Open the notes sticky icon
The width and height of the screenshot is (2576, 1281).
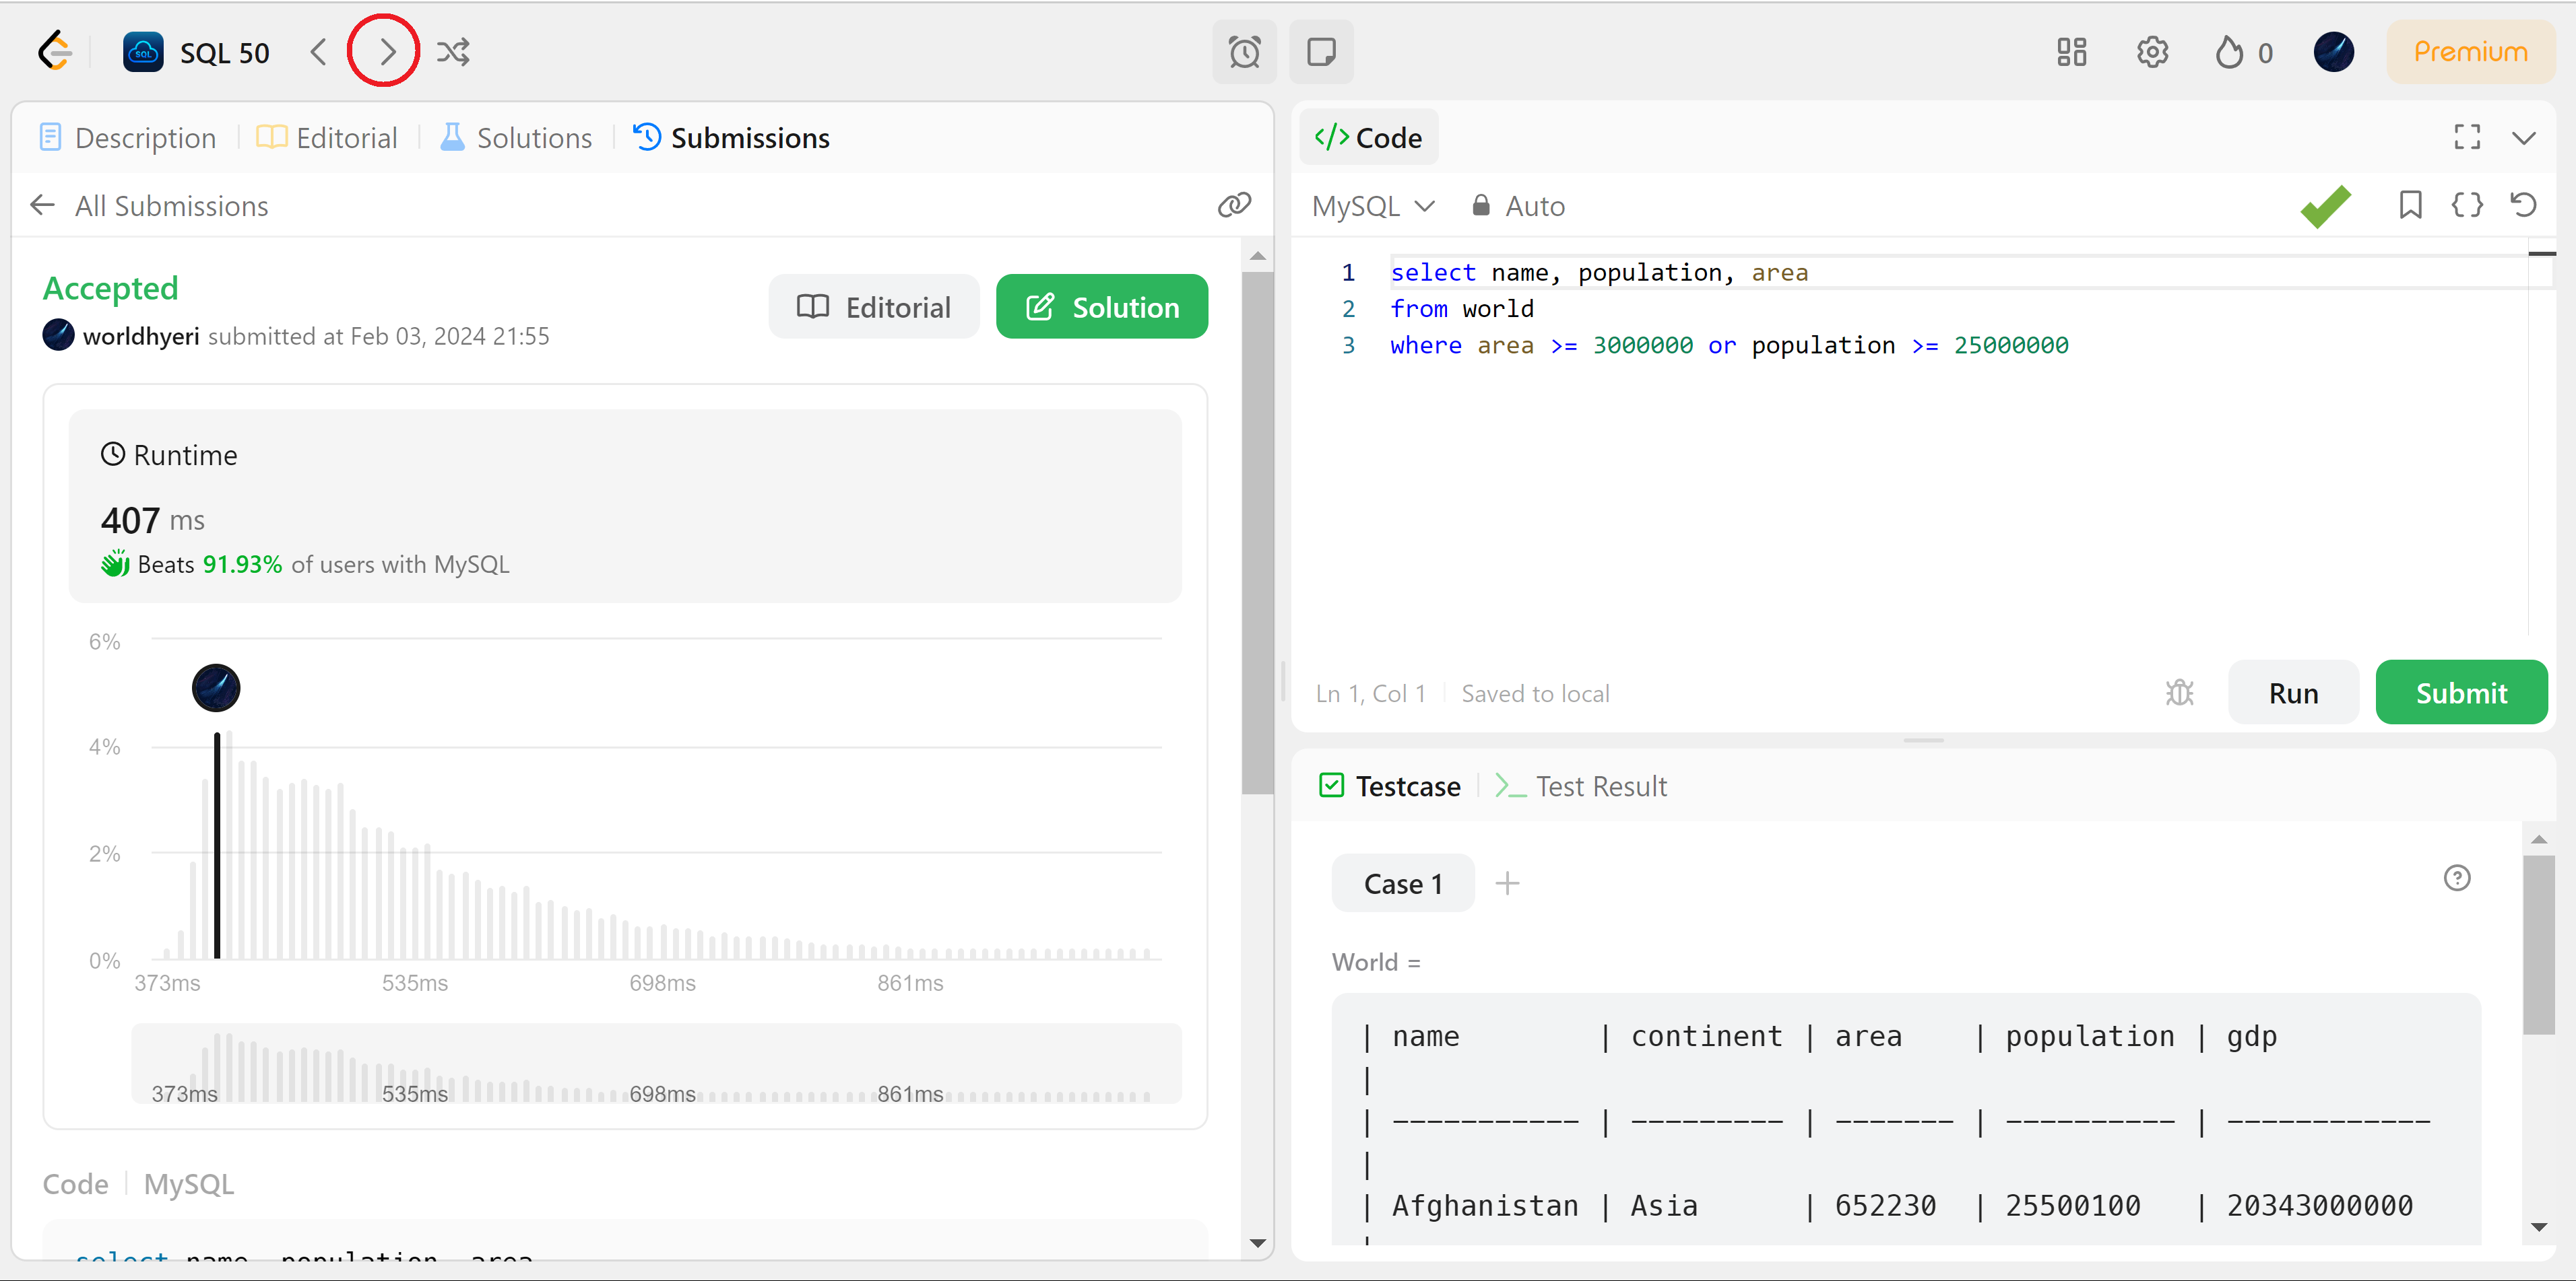1321,52
